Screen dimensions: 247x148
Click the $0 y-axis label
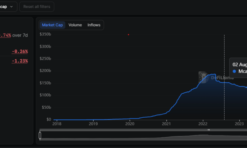point(49,119)
